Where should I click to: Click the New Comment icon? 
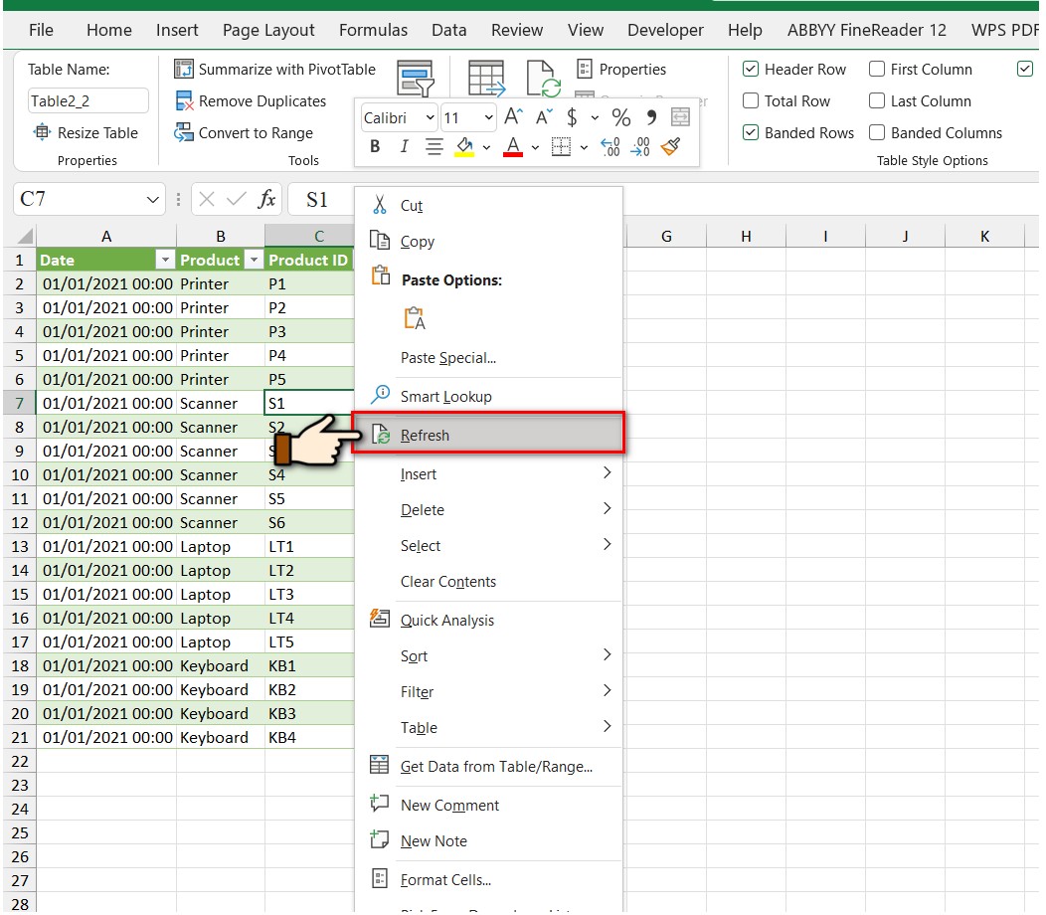[x=380, y=804]
